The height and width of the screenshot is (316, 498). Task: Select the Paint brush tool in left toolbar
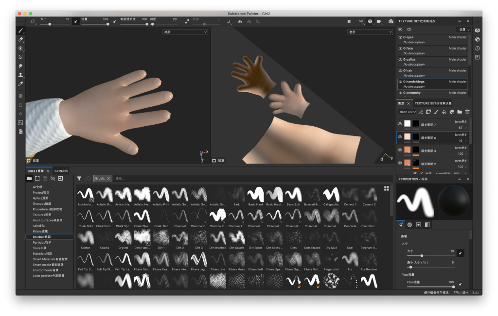[20, 31]
